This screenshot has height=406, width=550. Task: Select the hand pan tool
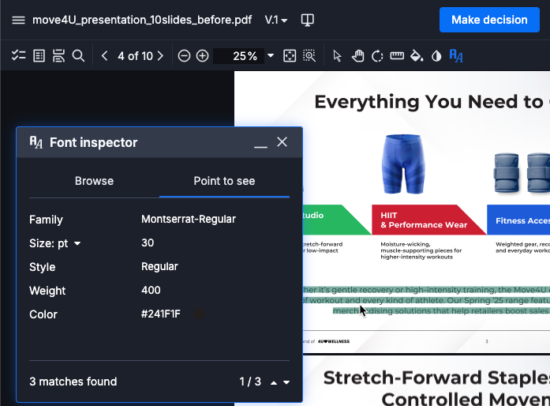coord(357,56)
